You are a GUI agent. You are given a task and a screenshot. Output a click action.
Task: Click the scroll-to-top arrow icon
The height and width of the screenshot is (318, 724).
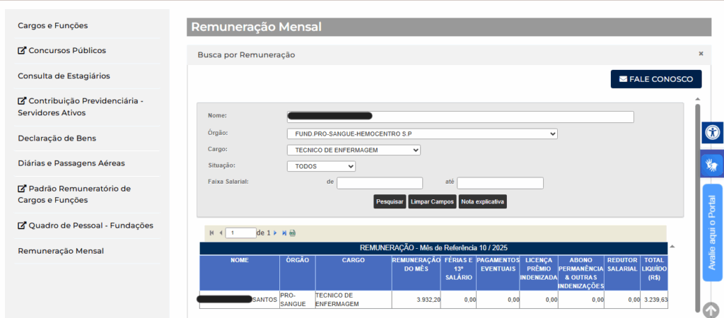(711, 310)
